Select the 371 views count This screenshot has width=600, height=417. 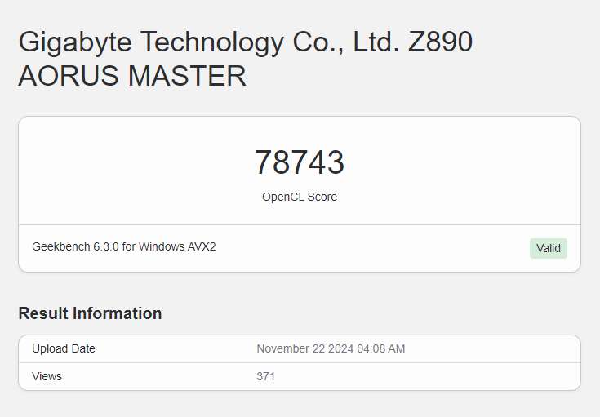[x=266, y=376]
